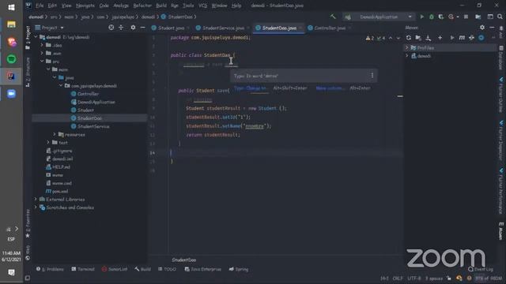Hide the Maven tool window

point(492,28)
